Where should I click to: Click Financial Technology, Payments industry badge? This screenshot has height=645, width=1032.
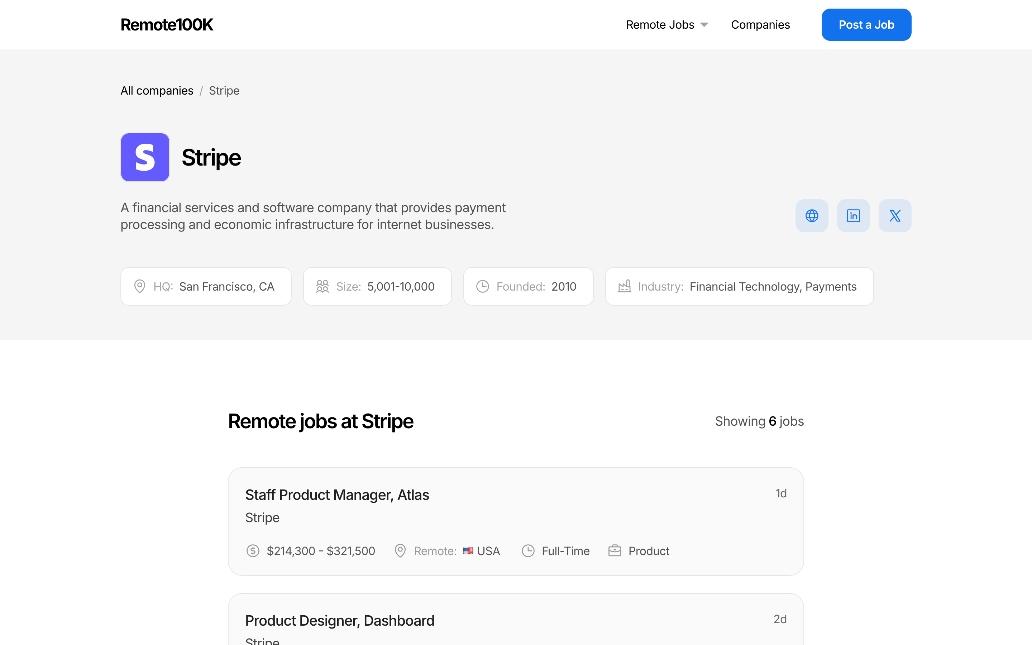click(740, 286)
